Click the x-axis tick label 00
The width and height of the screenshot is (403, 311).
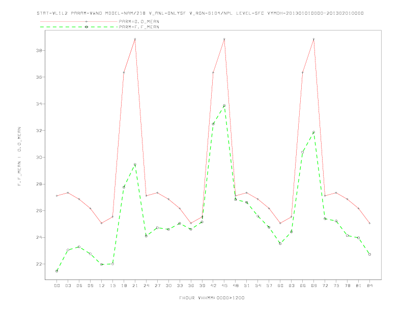tap(57, 286)
